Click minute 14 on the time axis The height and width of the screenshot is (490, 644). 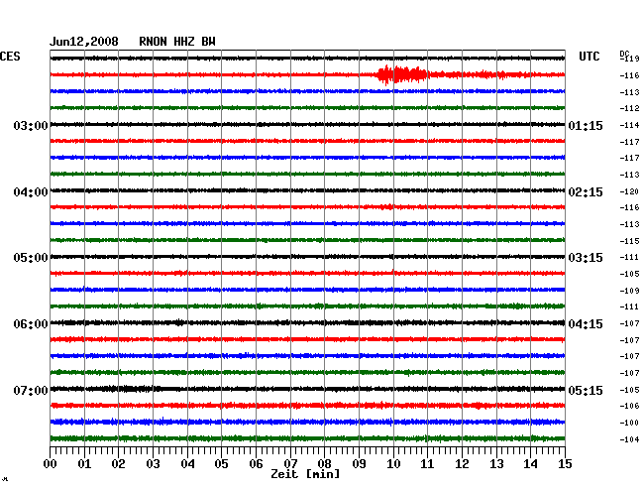pyautogui.click(x=530, y=464)
